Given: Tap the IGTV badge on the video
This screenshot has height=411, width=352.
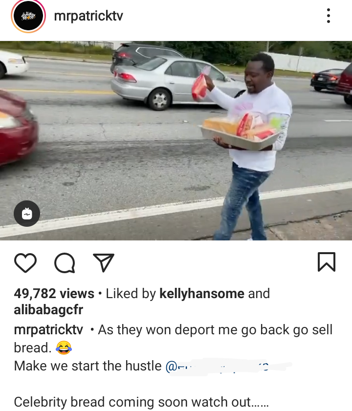Looking at the screenshot, I should [x=27, y=214].
